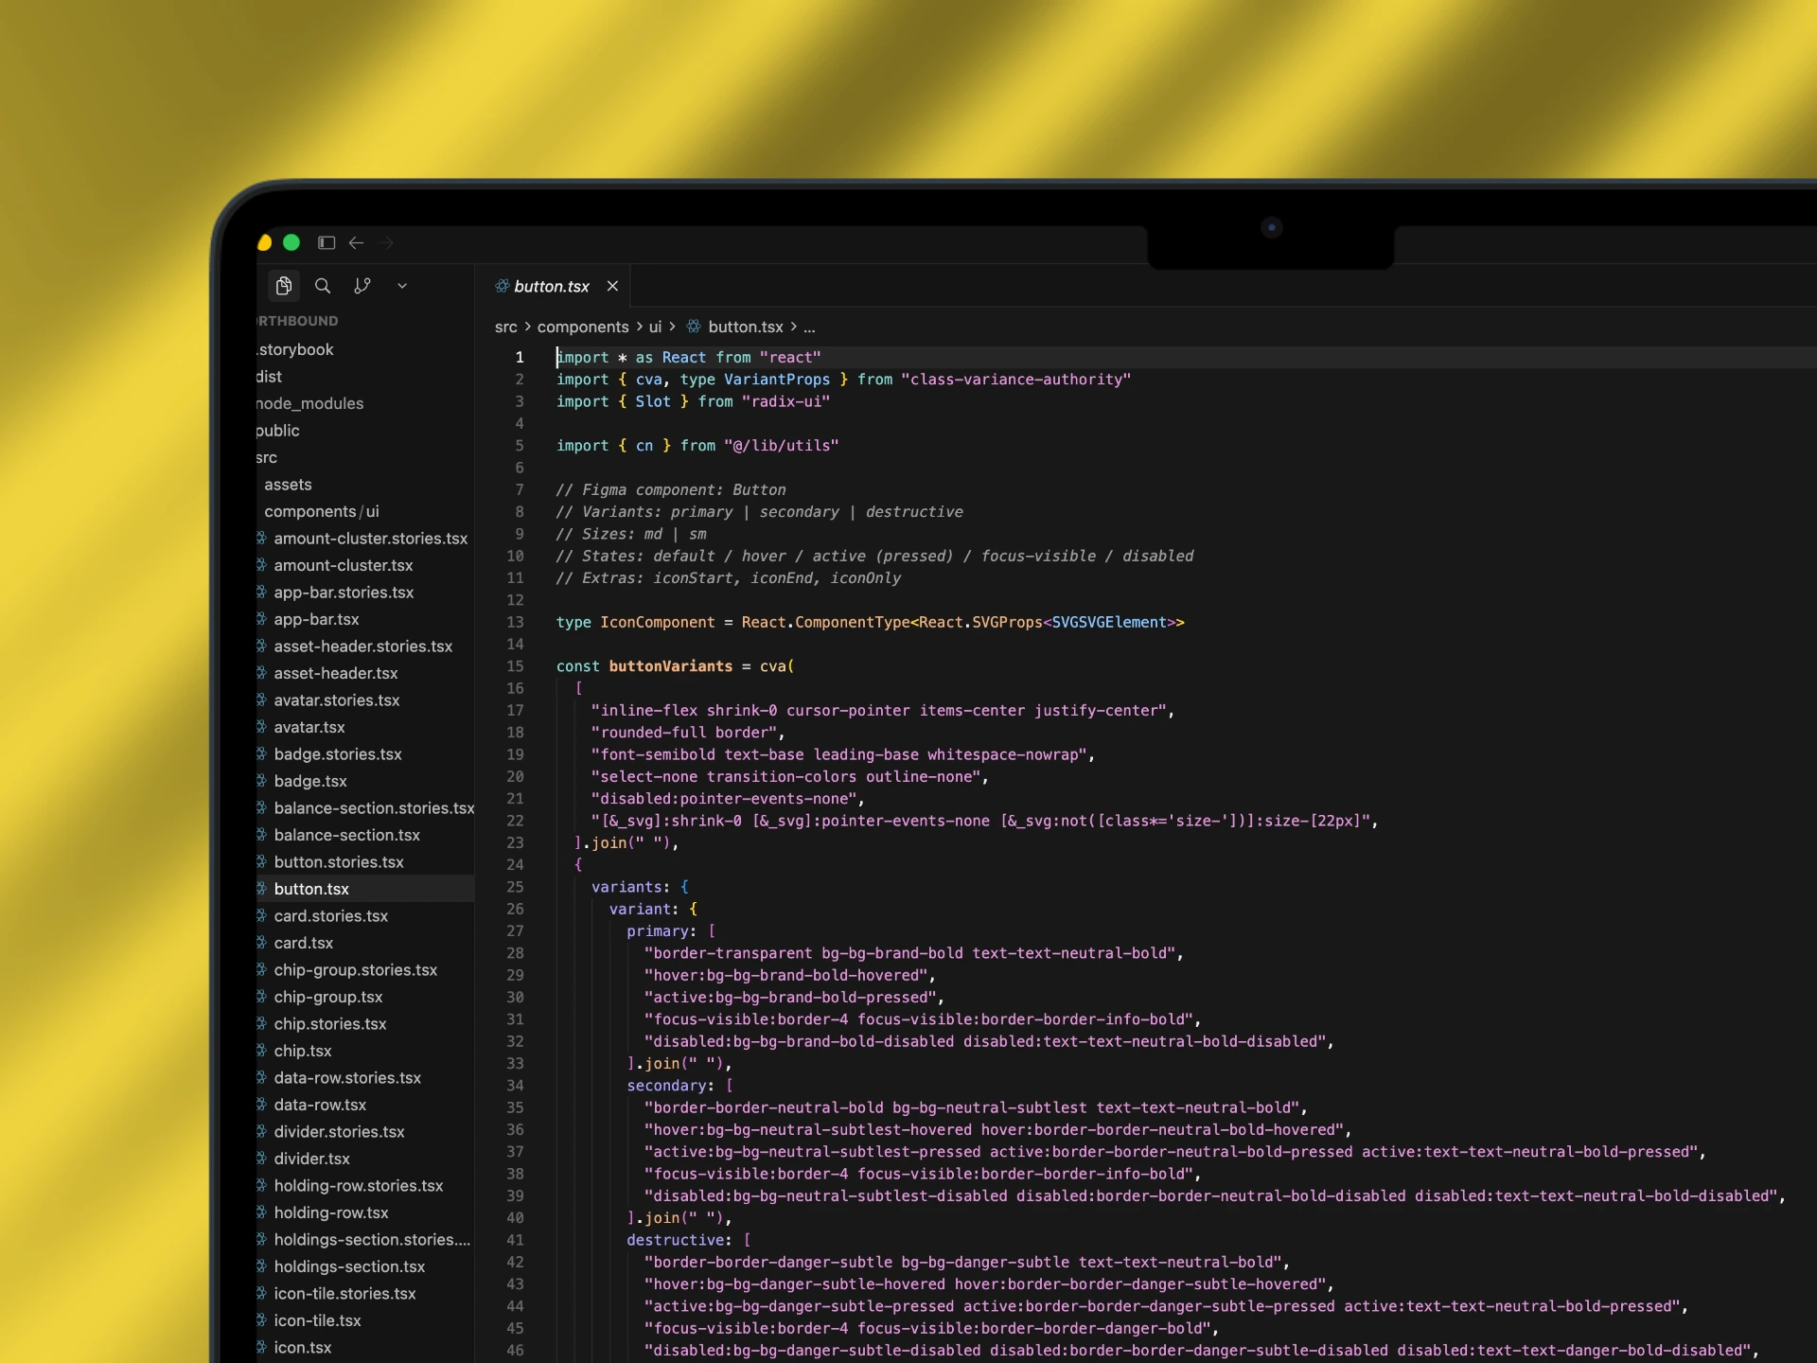1817x1363 pixels.
Task: Click the React icon beside data-row.tsx
Action: pyautogui.click(x=261, y=1105)
